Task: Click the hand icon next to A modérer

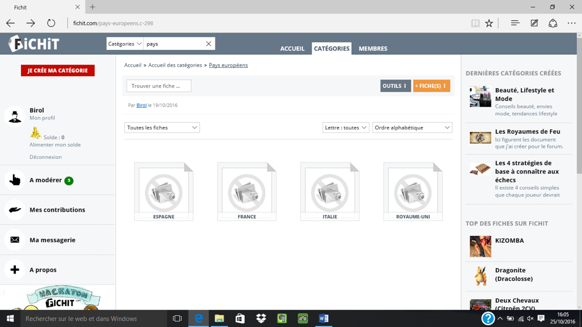Action: pos(15,180)
